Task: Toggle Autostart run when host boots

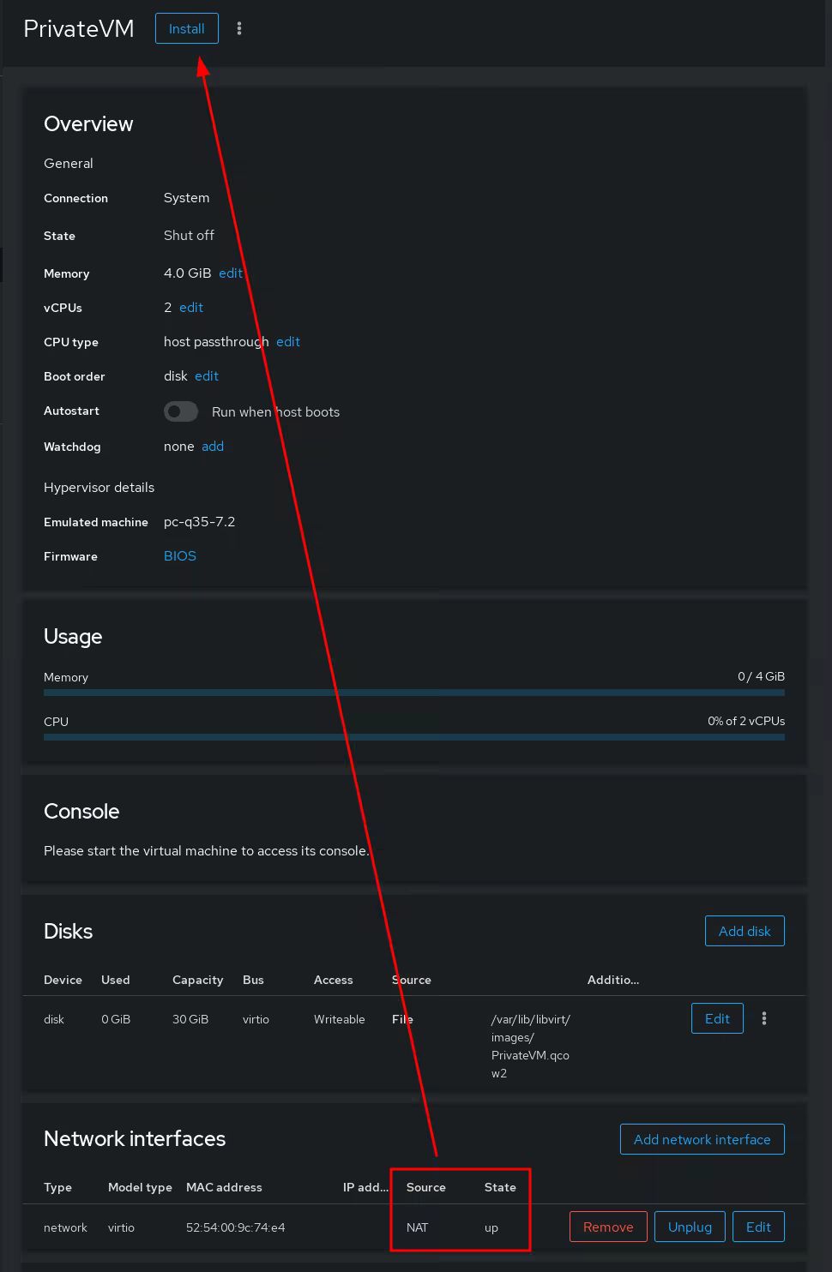Action: point(181,411)
